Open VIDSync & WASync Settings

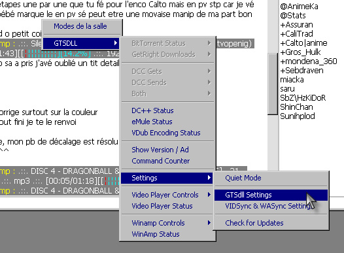pyautogui.click(x=270, y=206)
